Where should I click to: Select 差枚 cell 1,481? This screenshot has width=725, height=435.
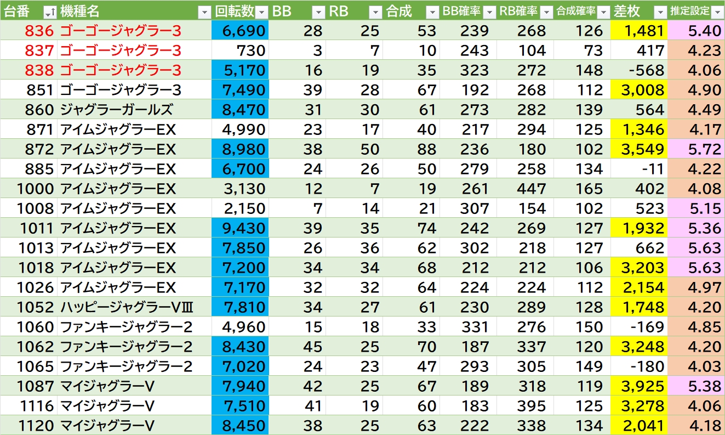639,31
